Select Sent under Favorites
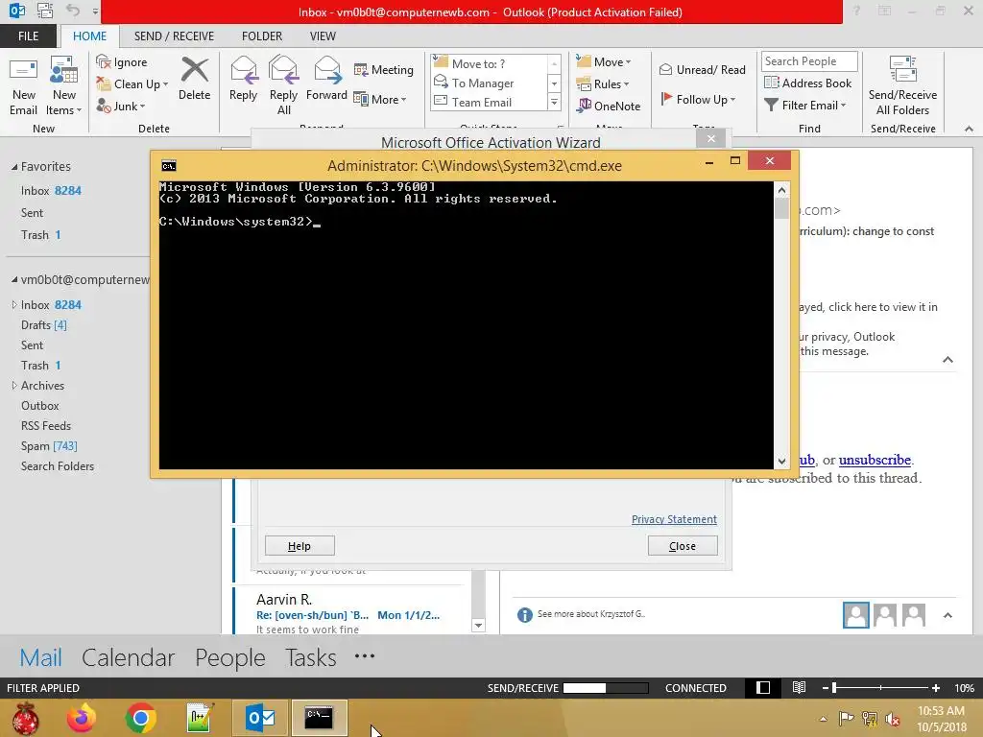This screenshot has width=983, height=737. tap(32, 213)
